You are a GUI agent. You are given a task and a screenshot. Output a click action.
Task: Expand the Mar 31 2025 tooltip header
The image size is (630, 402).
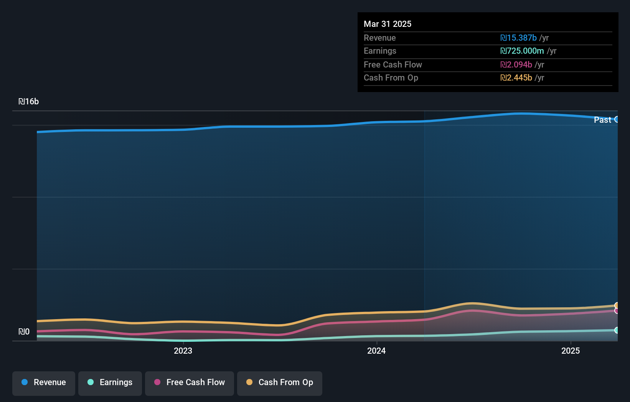pyautogui.click(x=388, y=24)
